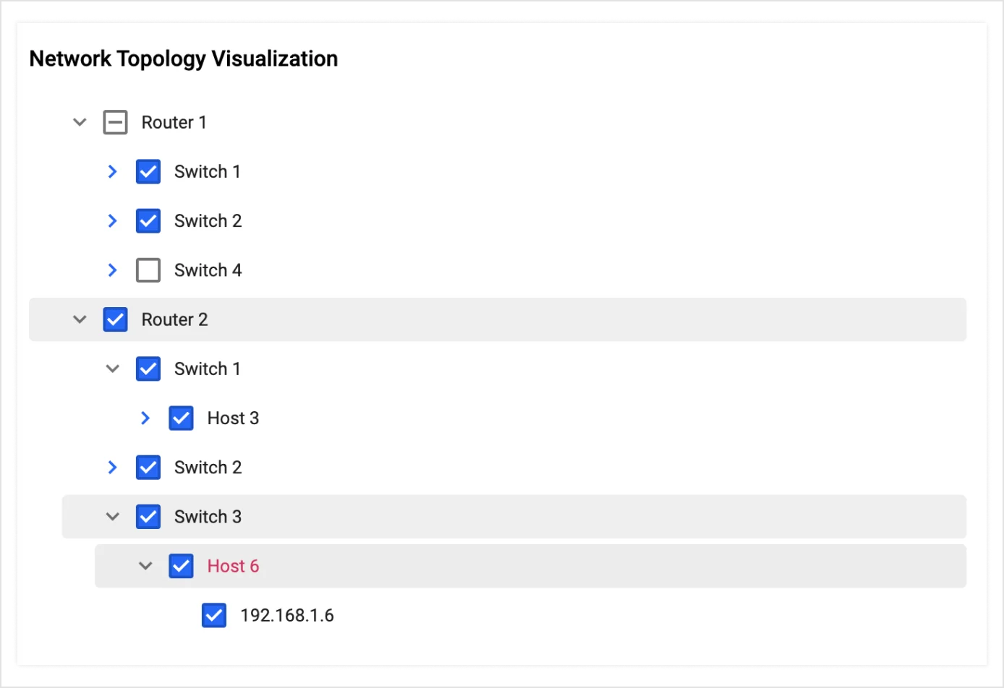Expand the Switch 4 node

(113, 270)
